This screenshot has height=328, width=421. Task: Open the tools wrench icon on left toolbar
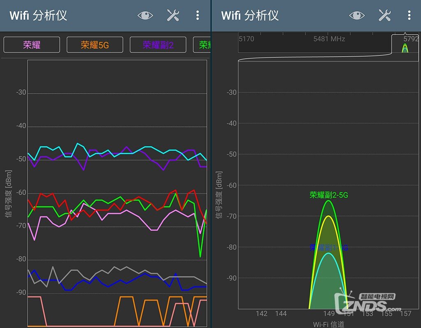point(173,15)
